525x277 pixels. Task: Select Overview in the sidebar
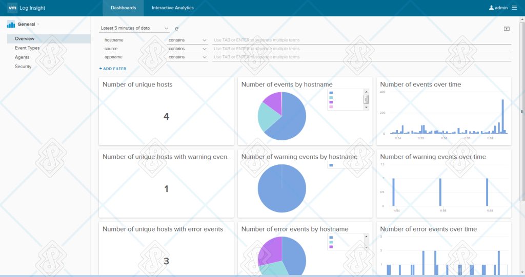click(49, 39)
